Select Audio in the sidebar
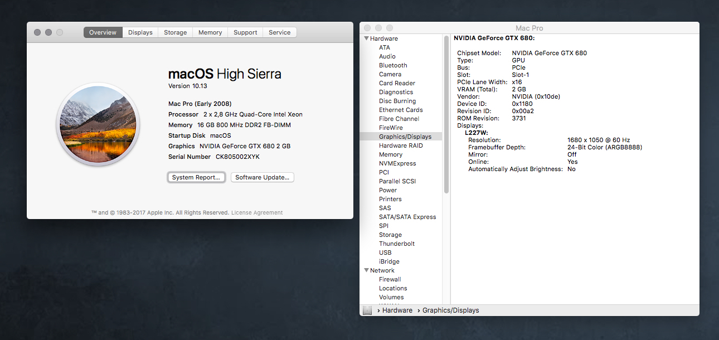This screenshot has width=719, height=340. click(x=387, y=56)
